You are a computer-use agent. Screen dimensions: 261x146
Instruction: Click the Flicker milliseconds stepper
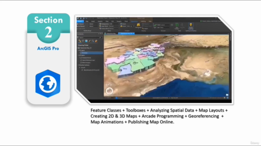tap(133, 26)
